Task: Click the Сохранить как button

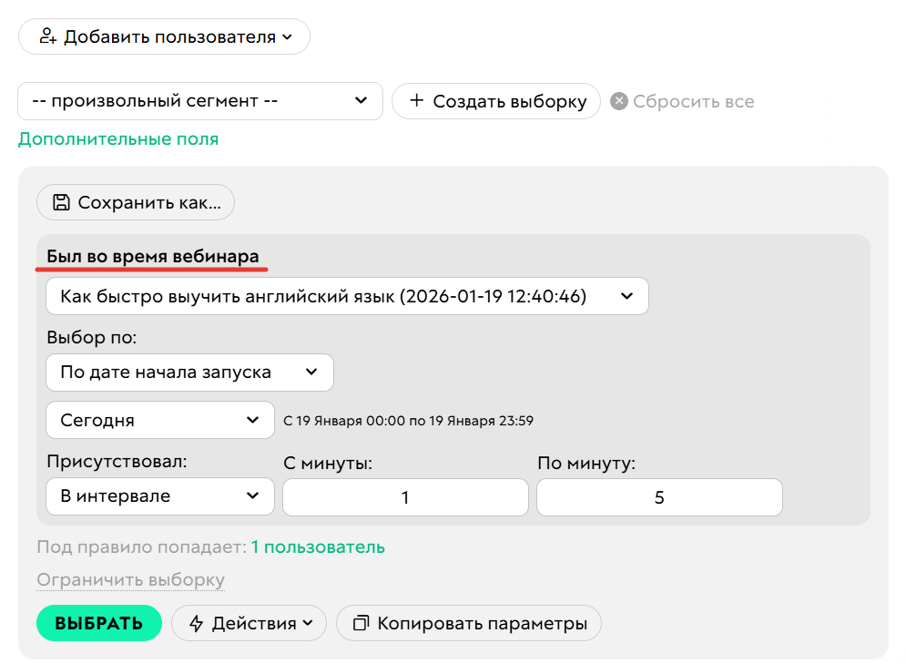Action: 135,202
